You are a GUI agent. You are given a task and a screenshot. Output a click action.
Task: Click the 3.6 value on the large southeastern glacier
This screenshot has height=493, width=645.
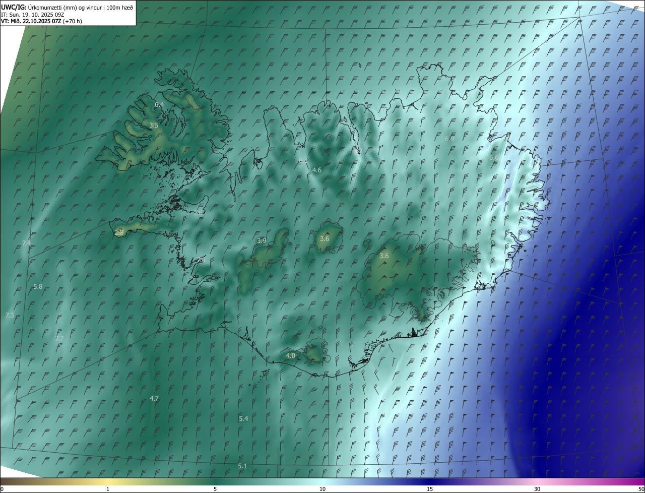pos(384,256)
